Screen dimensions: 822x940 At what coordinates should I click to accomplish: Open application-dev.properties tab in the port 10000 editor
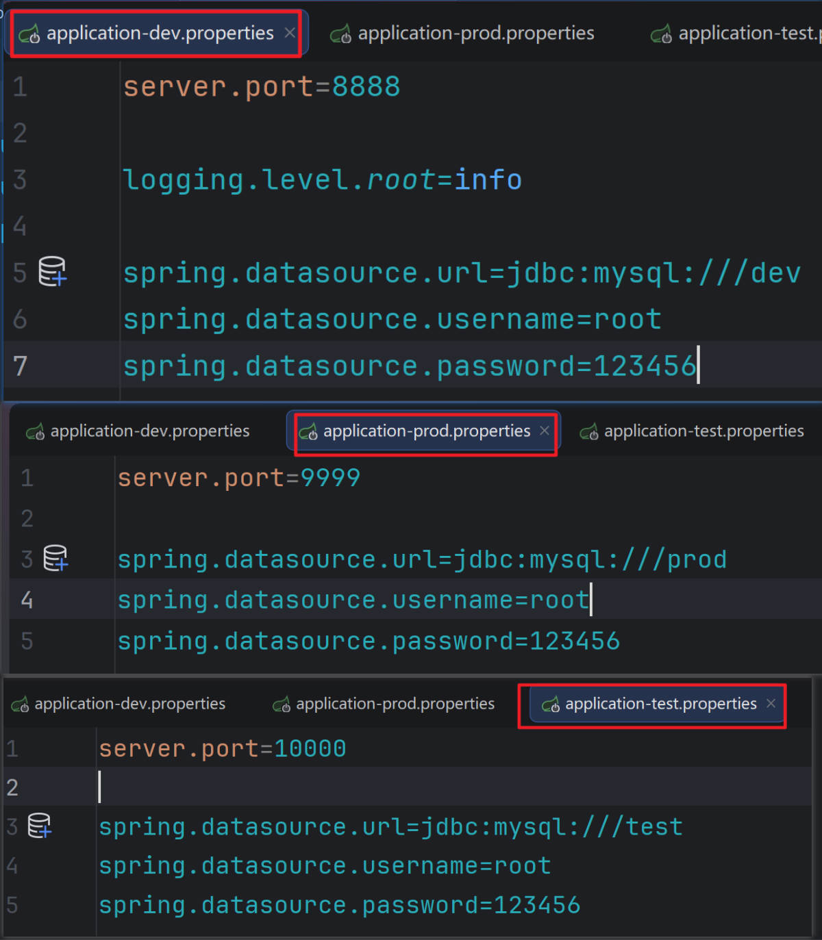(x=129, y=704)
